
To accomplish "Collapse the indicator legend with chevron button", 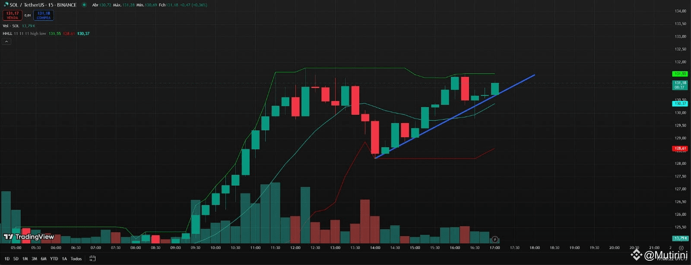I will point(6,41).
